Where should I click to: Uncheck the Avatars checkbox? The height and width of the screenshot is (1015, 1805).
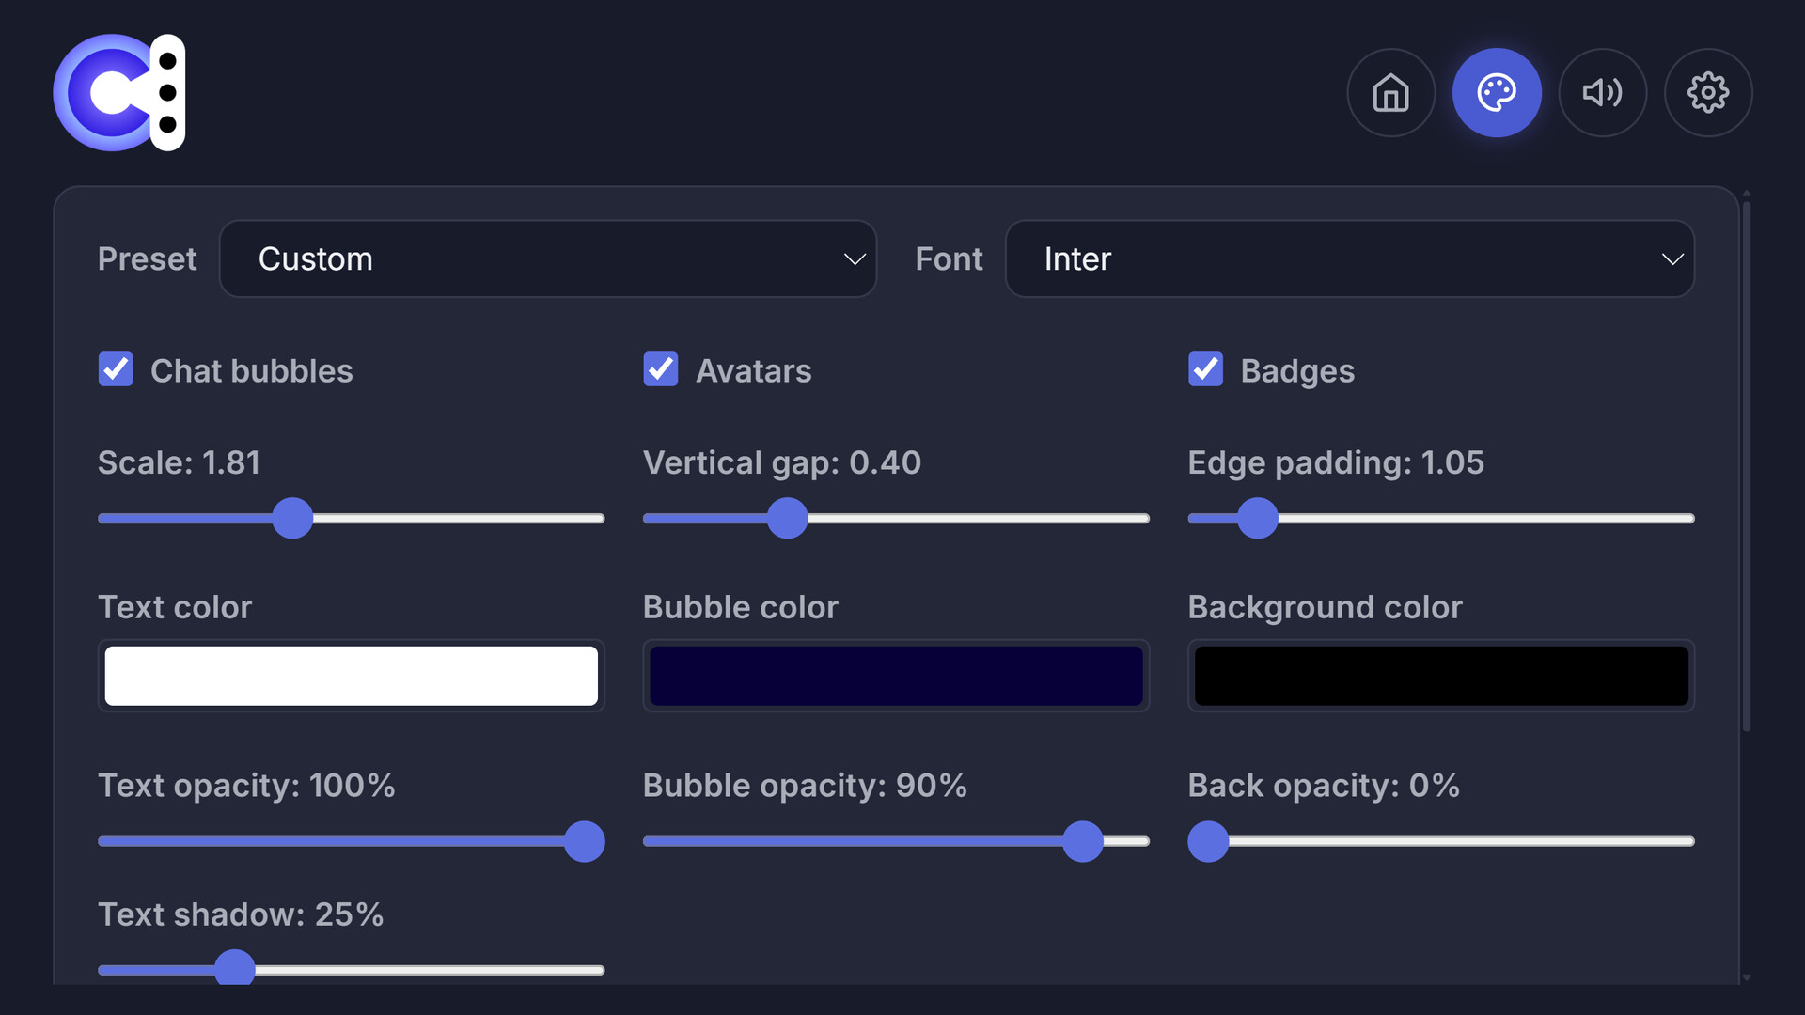point(661,369)
